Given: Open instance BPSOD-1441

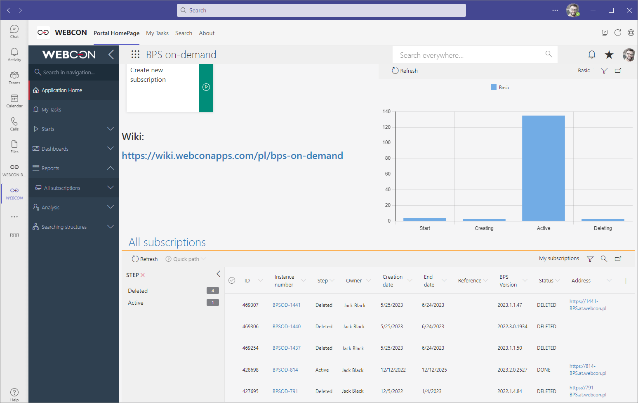Looking at the screenshot, I should (287, 305).
